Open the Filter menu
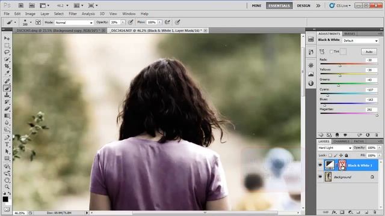Image resolution: width=385 pixels, height=216 pixels. tap(73, 14)
